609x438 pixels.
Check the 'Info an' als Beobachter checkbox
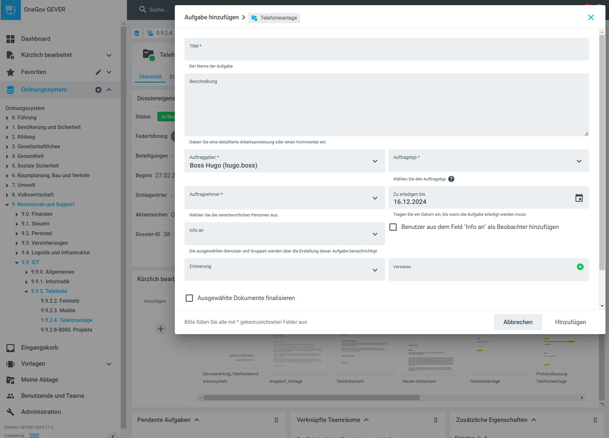393,227
